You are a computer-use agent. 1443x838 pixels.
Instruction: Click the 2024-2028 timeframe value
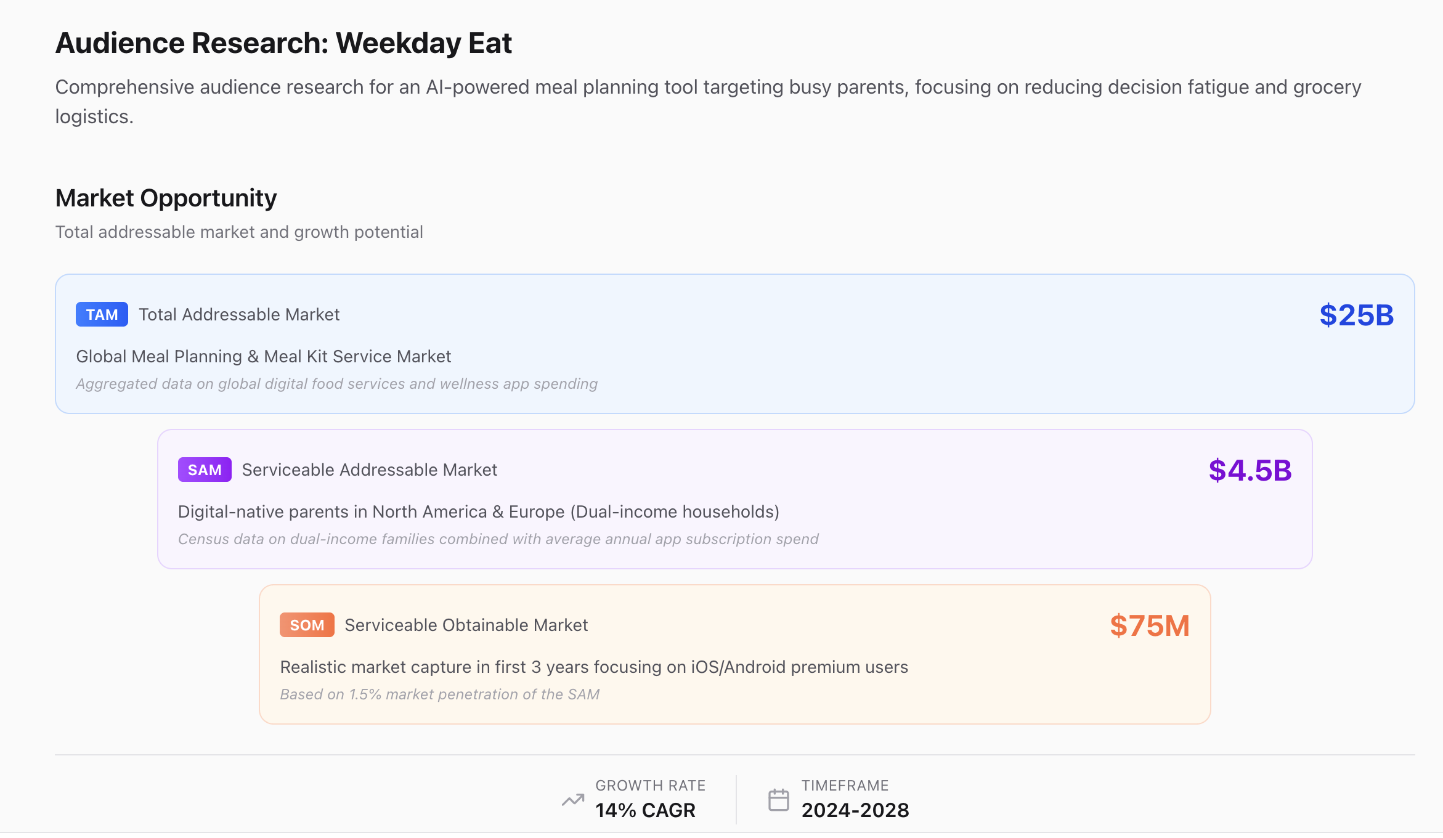tap(855, 810)
